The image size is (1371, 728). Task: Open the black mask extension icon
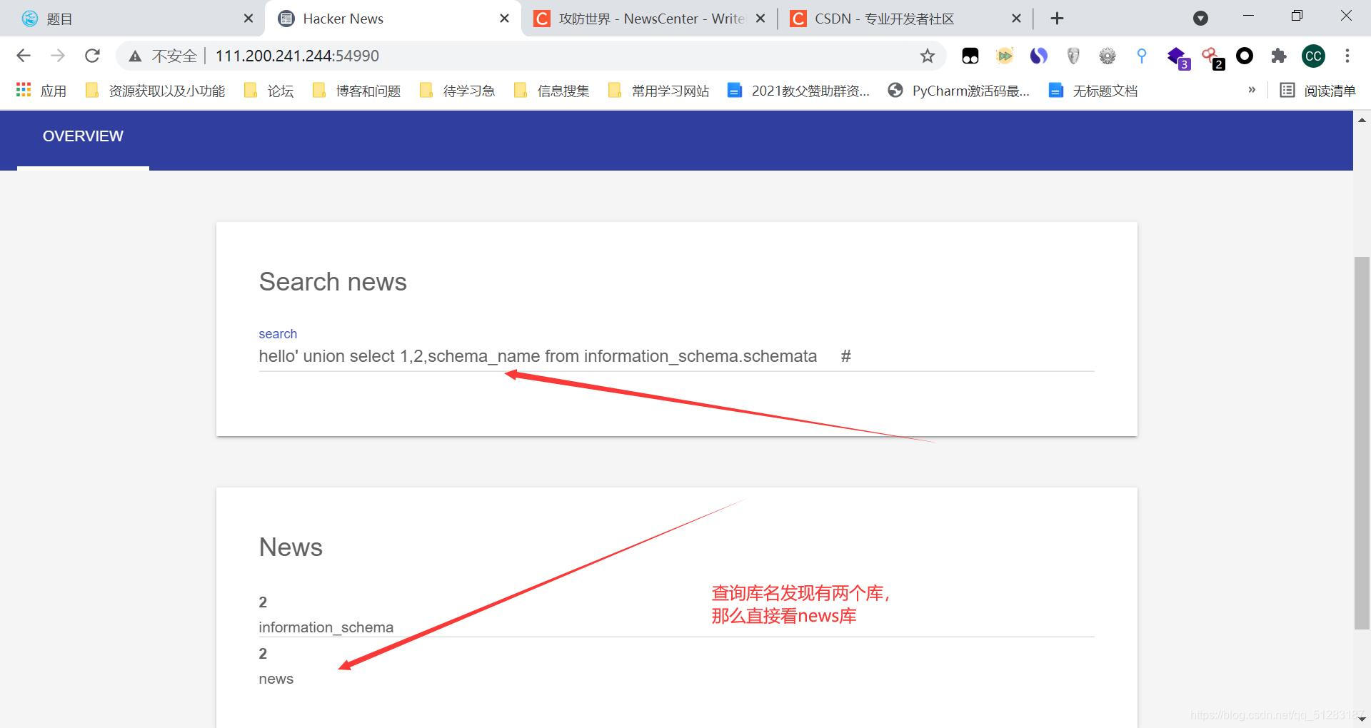pos(970,56)
